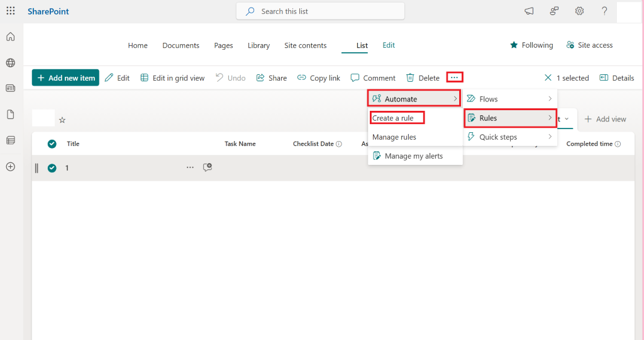The height and width of the screenshot is (340, 644).
Task: Open the Settings gear icon
Action: pos(579,11)
